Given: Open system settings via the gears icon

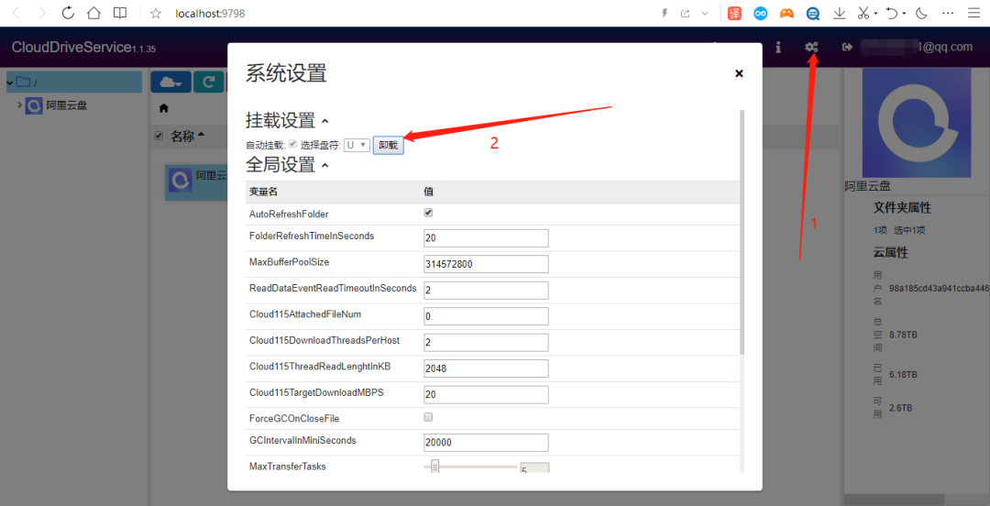Looking at the screenshot, I should coord(811,47).
